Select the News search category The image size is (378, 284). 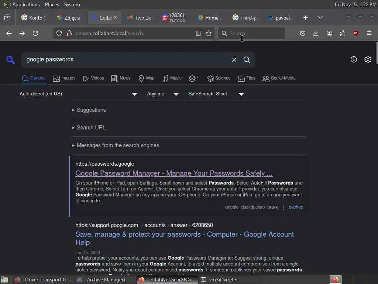click(x=121, y=78)
